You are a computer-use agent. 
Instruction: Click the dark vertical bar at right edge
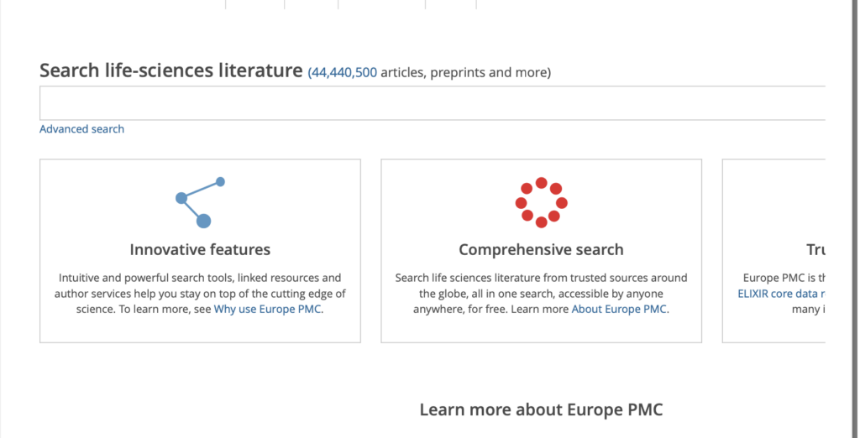pyautogui.click(x=852, y=218)
